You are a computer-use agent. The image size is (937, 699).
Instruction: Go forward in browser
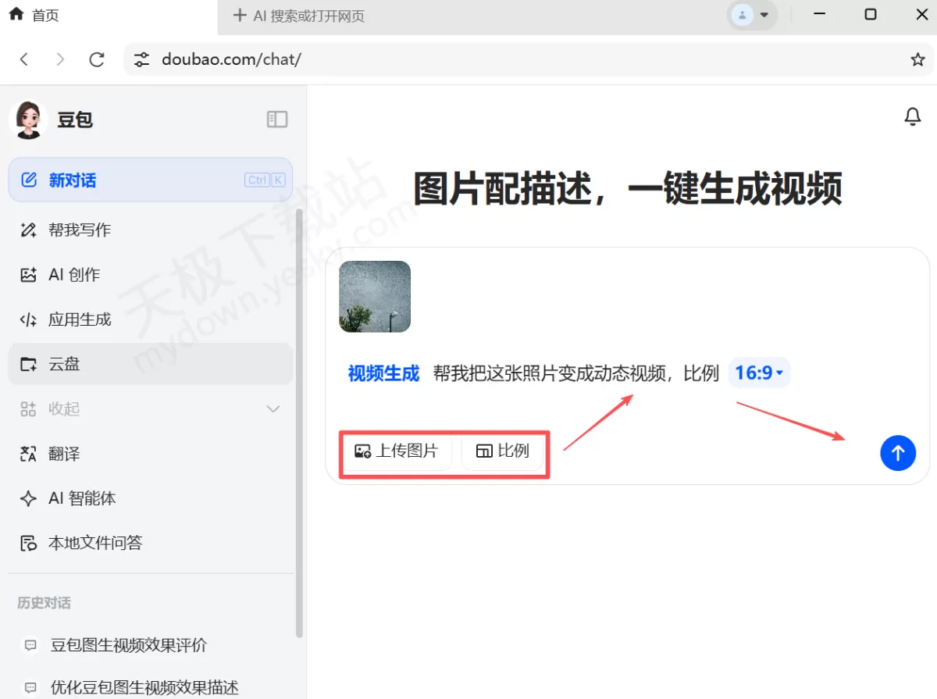(x=61, y=59)
